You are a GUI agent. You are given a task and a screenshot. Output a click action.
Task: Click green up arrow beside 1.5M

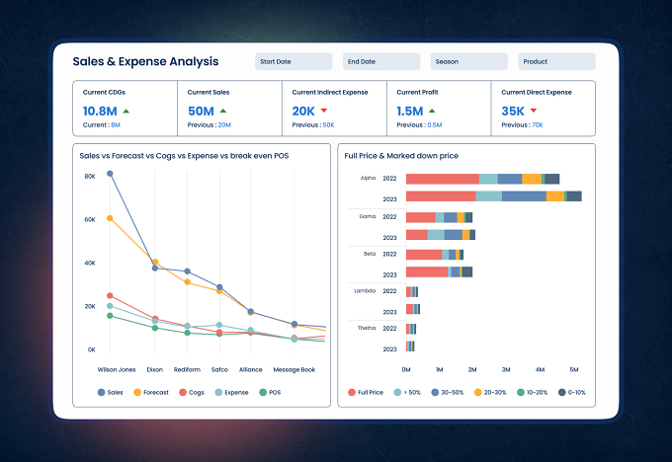point(432,111)
